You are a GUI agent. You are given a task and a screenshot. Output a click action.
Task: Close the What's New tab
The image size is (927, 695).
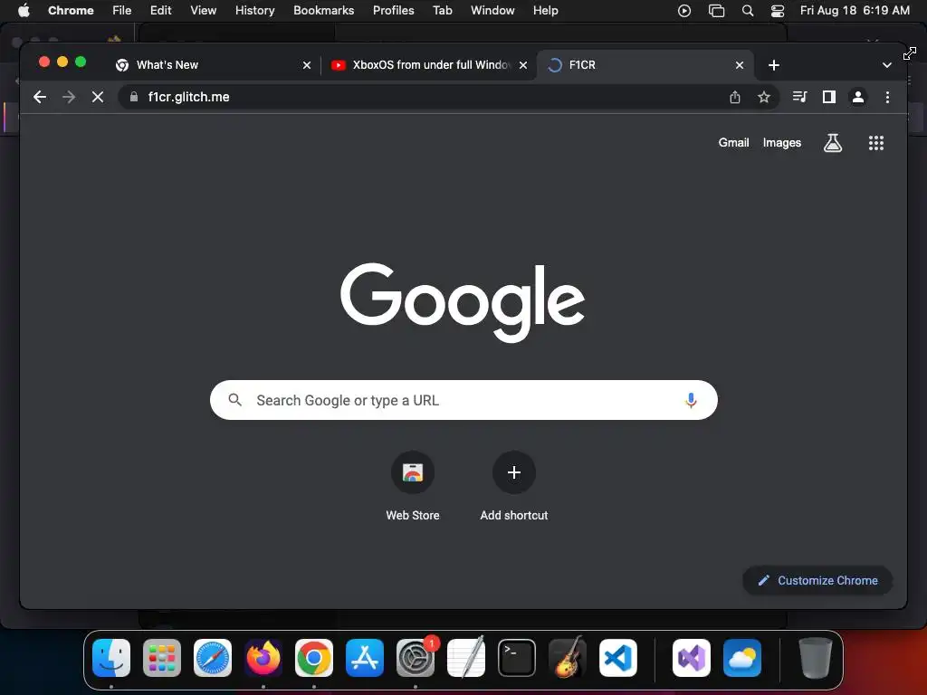(x=306, y=65)
